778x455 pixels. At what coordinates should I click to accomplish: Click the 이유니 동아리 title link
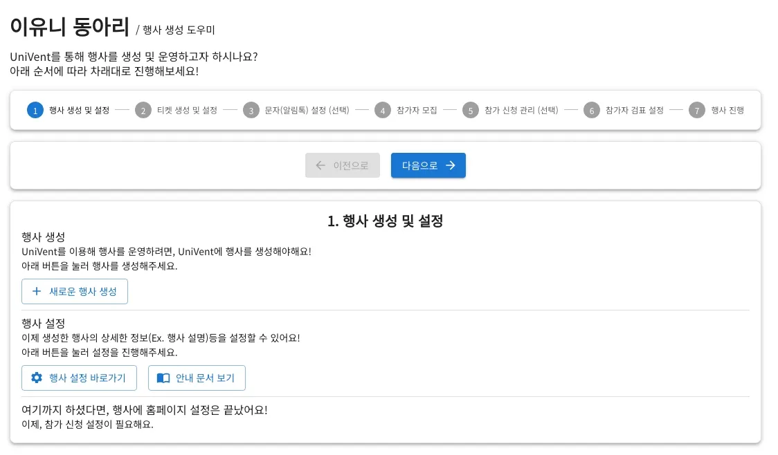[x=69, y=27]
